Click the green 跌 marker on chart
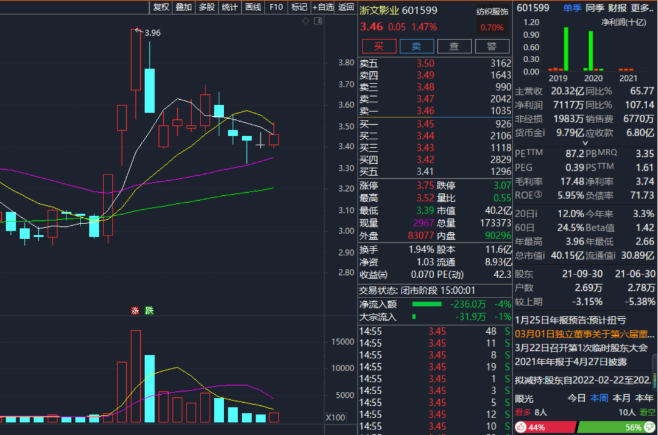 pos(149,310)
